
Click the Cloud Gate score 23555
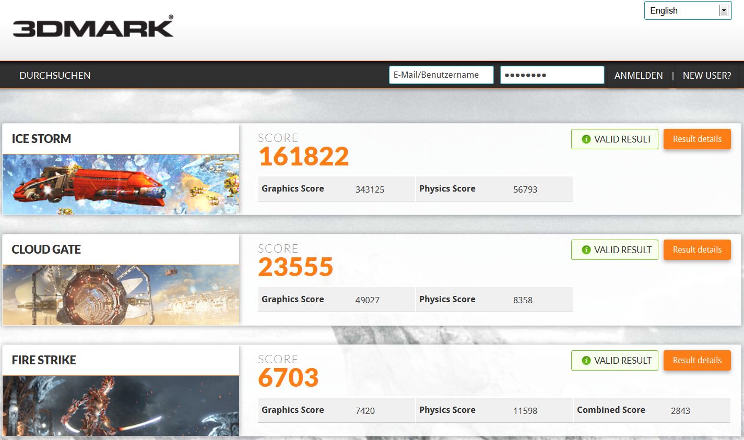[x=296, y=267]
